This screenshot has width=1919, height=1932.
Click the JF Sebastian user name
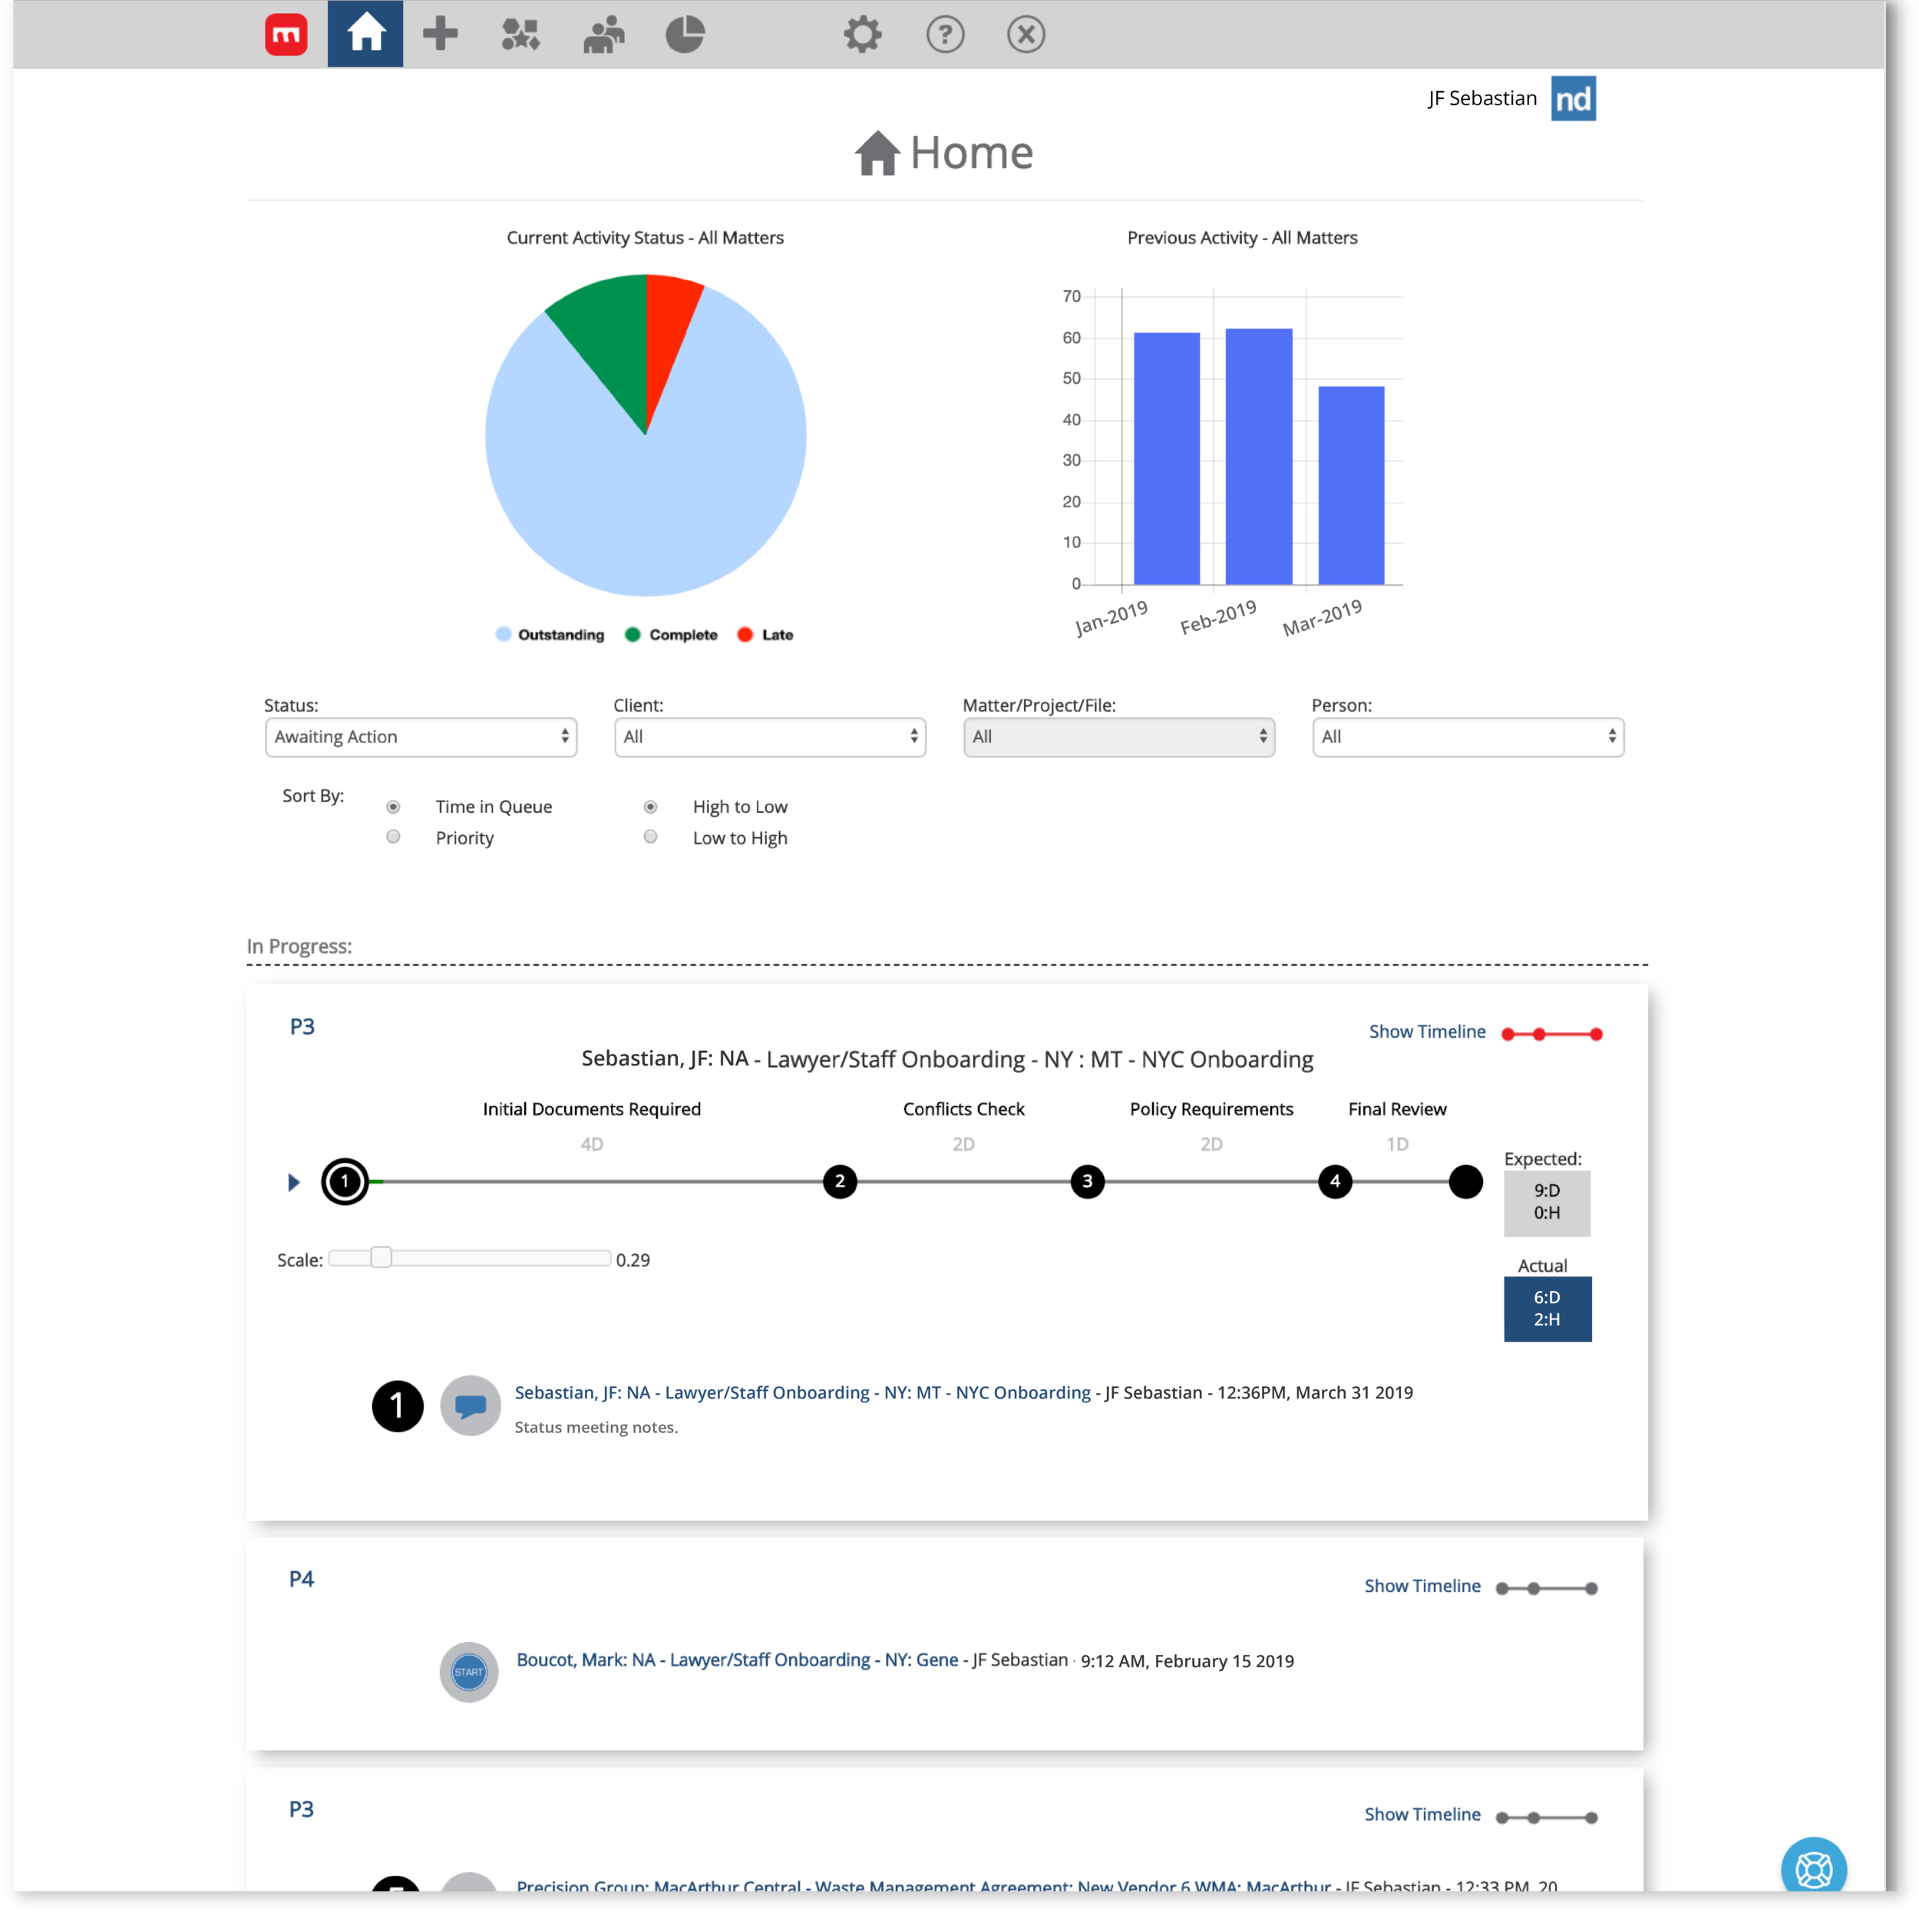coord(1482,98)
